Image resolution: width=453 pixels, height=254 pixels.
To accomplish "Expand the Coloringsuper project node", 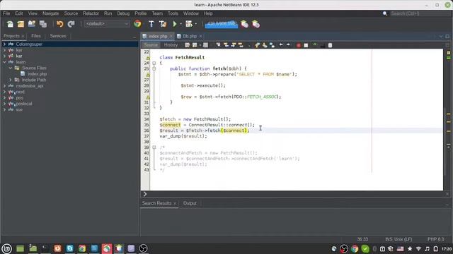I will [4, 44].
